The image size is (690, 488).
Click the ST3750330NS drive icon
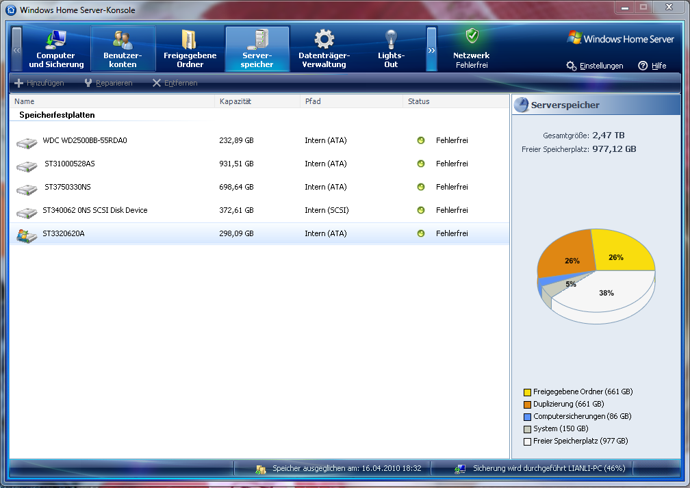(x=27, y=189)
